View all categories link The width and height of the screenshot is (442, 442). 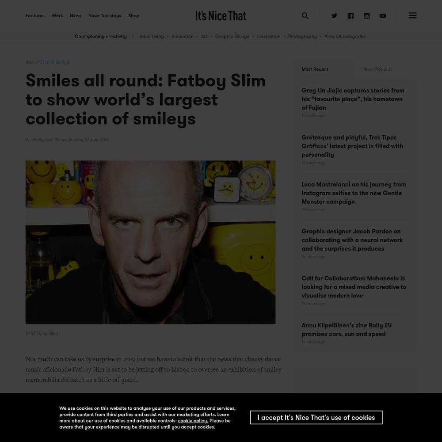point(345,36)
